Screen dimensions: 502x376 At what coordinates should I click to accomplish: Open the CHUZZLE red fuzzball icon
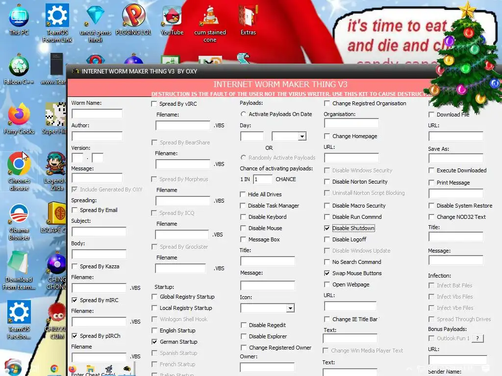coord(56,320)
